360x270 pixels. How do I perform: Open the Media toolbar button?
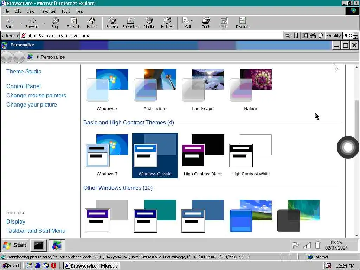click(149, 23)
